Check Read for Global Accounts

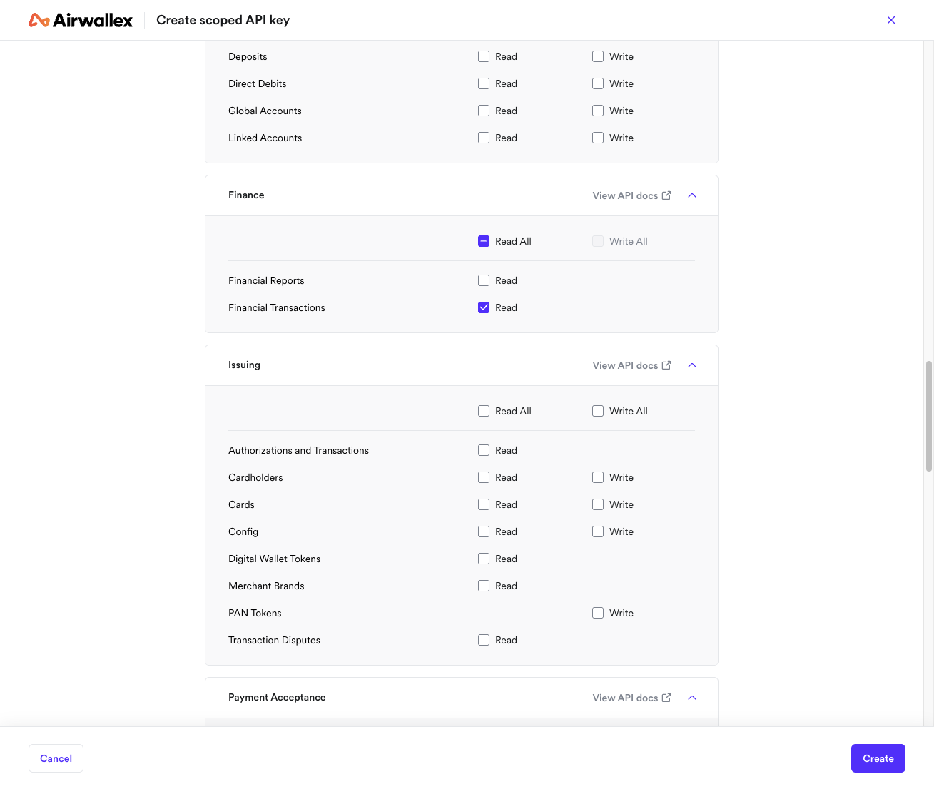point(484,111)
